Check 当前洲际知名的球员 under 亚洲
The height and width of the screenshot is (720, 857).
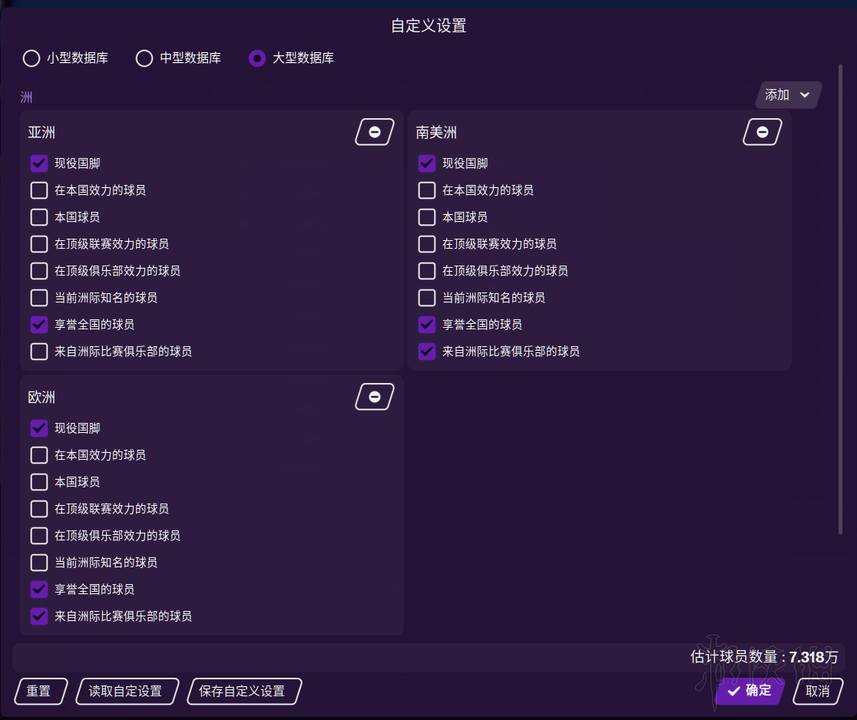click(38, 297)
